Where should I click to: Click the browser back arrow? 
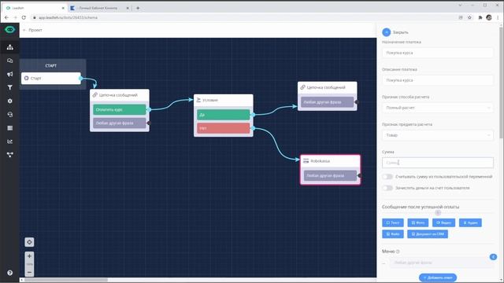(7, 17)
